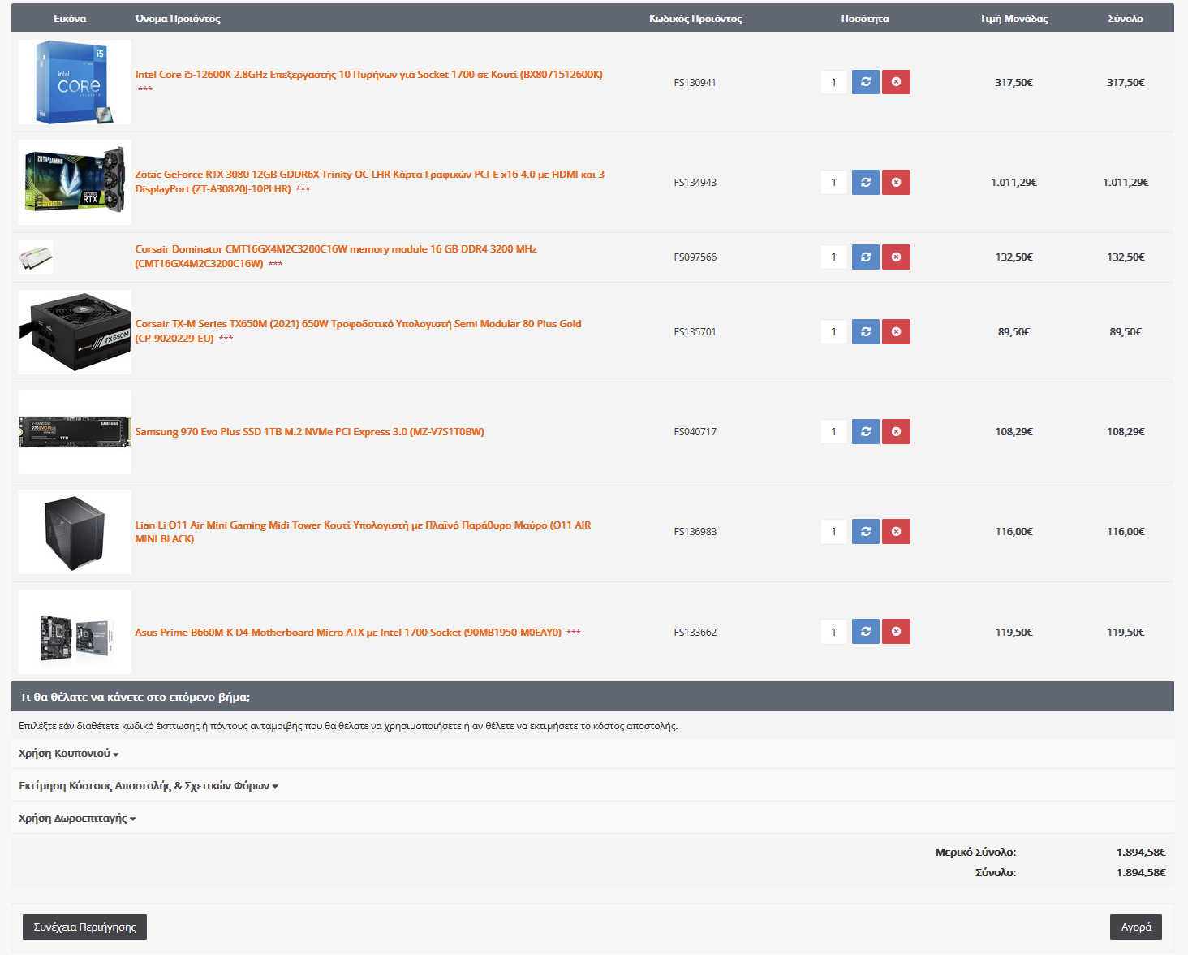Viewport: 1188px width, 955px height.
Task: Click the Αγορά checkout button
Action: pyautogui.click(x=1136, y=927)
